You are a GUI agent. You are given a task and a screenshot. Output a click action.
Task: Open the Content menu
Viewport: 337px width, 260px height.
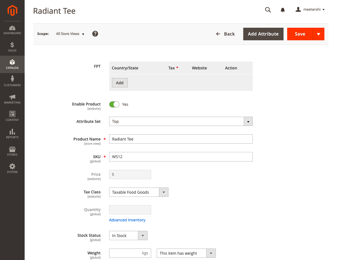[x=12, y=116]
